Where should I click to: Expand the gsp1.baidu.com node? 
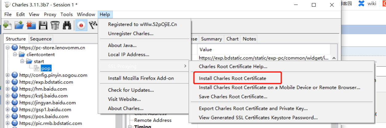pyautogui.click(x=8, y=109)
